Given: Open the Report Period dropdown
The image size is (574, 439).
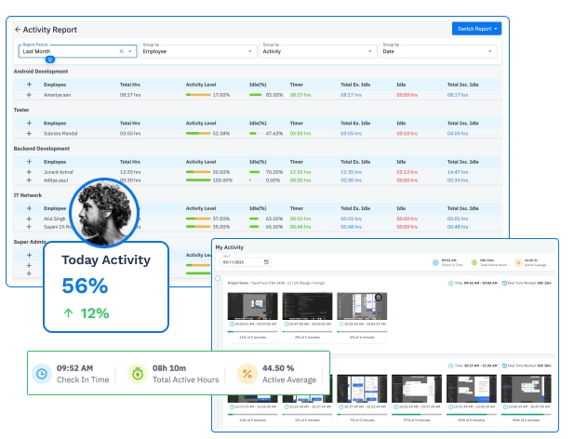Looking at the screenshot, I should (130, 51).
